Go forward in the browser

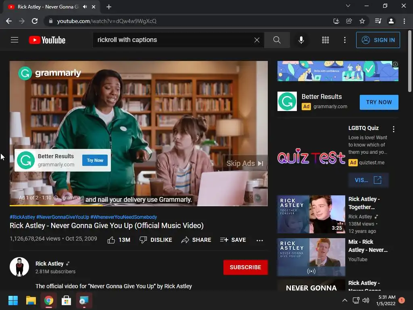click(22, 21)
